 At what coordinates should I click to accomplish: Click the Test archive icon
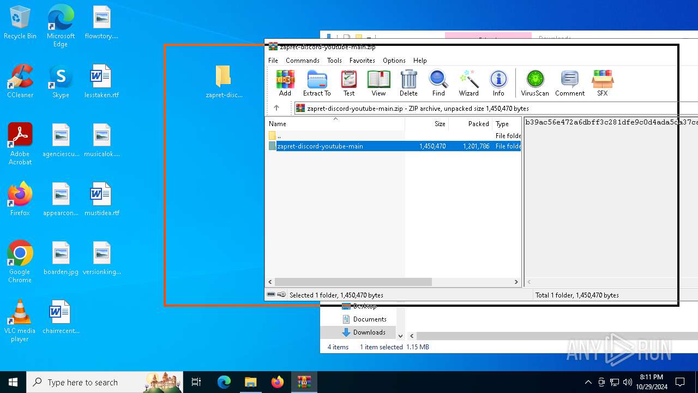349,83
